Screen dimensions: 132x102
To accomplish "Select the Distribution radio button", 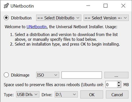I will pyautogui.click(x=6, y=18).
